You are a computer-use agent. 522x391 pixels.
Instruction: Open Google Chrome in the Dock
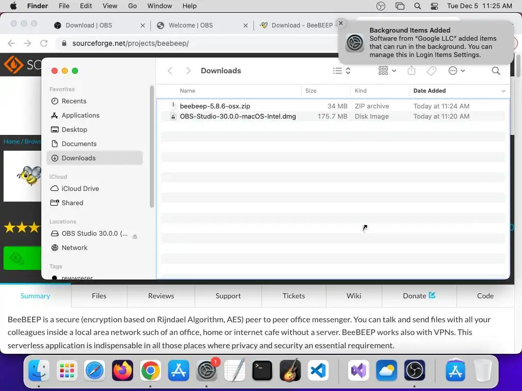click(x=150, y=371)
